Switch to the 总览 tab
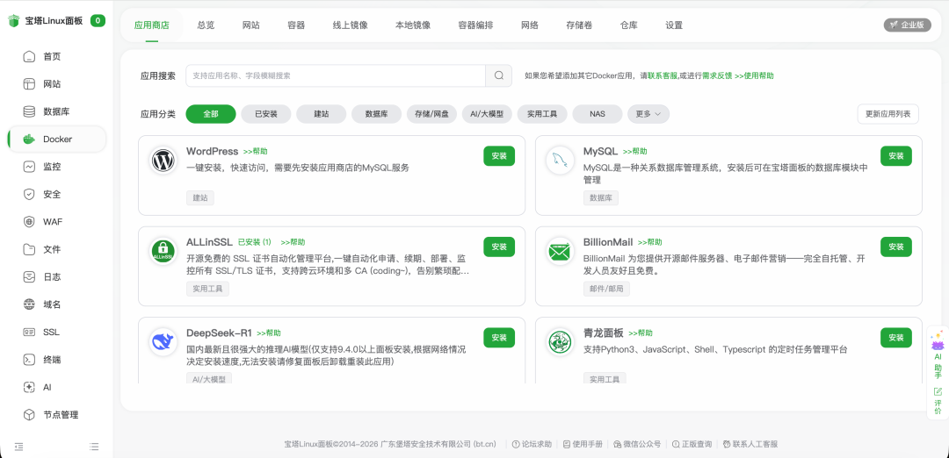The height and width of the screenshot is (458, 949). coord(206,25)
